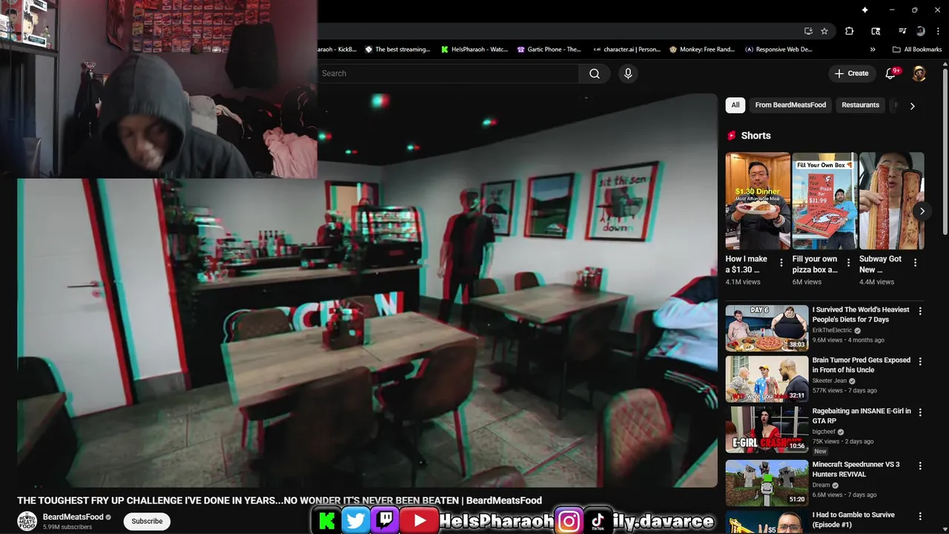Activate voice search microphone icon
The width and height of the screenshot is (949, 534).
628,73
